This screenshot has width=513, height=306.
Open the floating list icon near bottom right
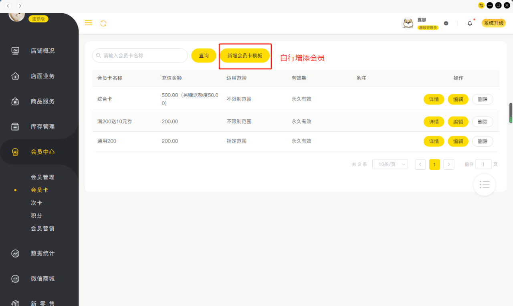point(485,185)
